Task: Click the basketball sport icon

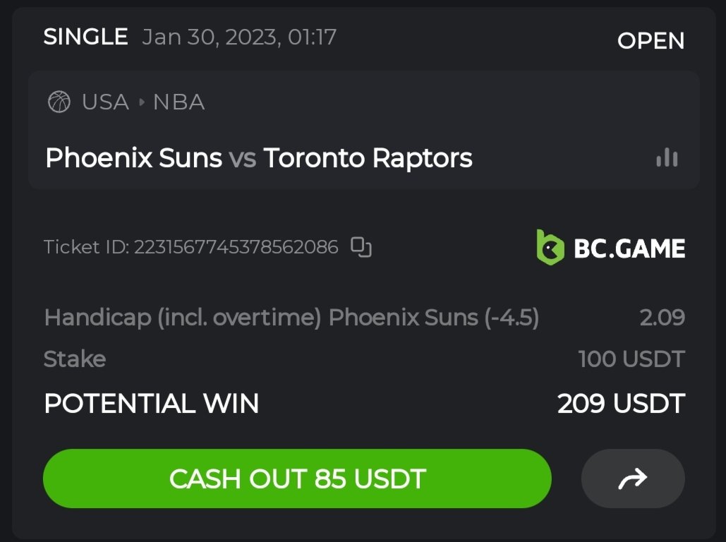Action: (59, 102)
